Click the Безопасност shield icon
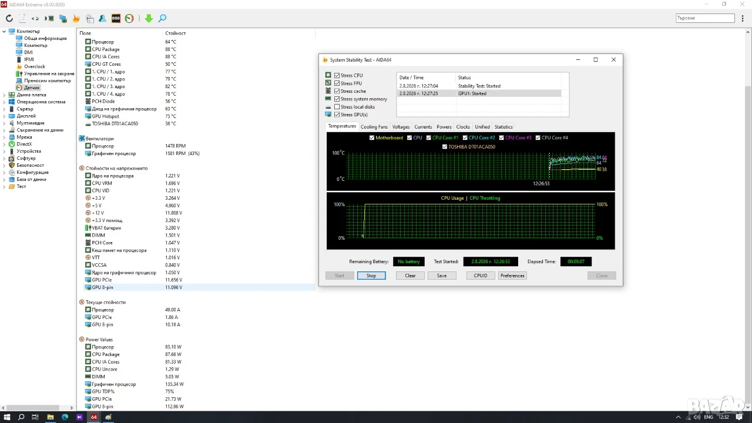This screenshot has width=752, height=423. [x=12, y=165]
